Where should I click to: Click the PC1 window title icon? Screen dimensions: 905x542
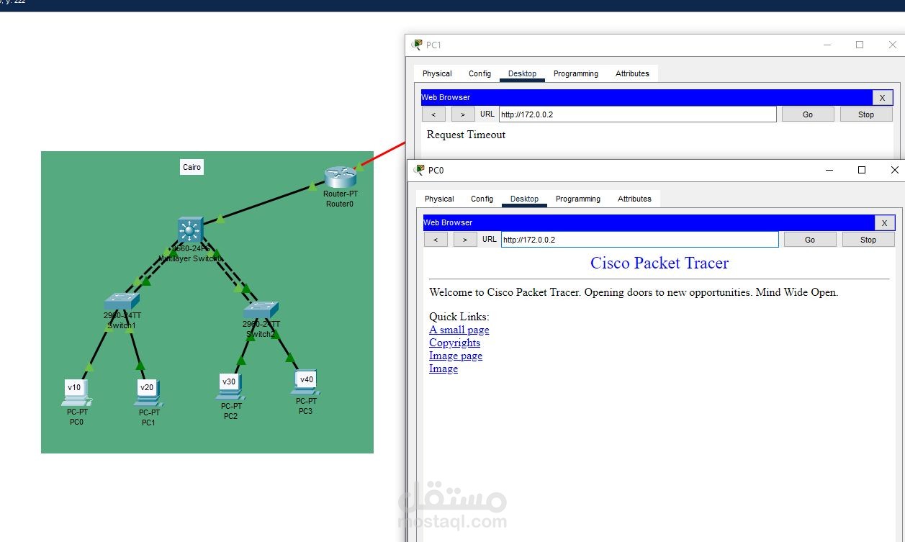(x=417, y=45)
